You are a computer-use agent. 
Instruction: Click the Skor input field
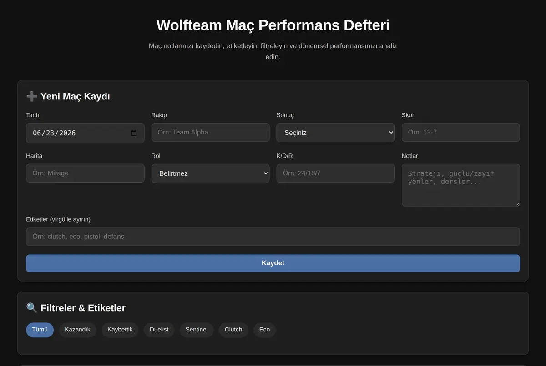tap(461, 132)
